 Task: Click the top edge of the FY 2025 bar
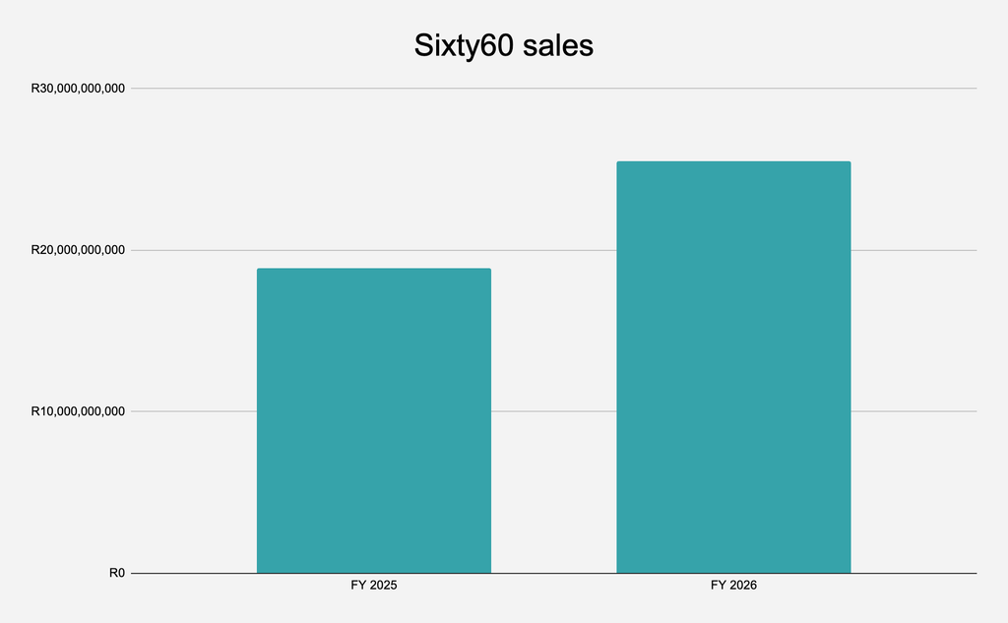coord(373,269)
